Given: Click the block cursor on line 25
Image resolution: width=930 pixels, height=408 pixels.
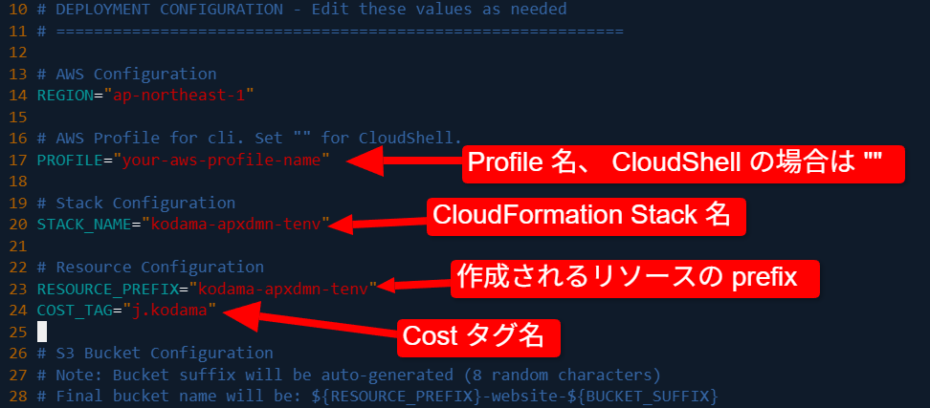Looking at the screenshot, I should [x=42, y=332].
